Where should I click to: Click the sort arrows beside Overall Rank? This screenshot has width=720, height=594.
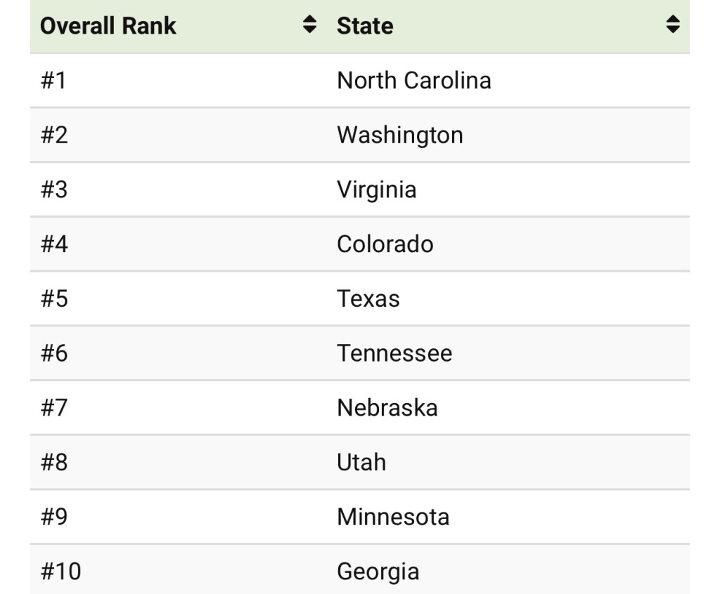(x=309, y=25)
